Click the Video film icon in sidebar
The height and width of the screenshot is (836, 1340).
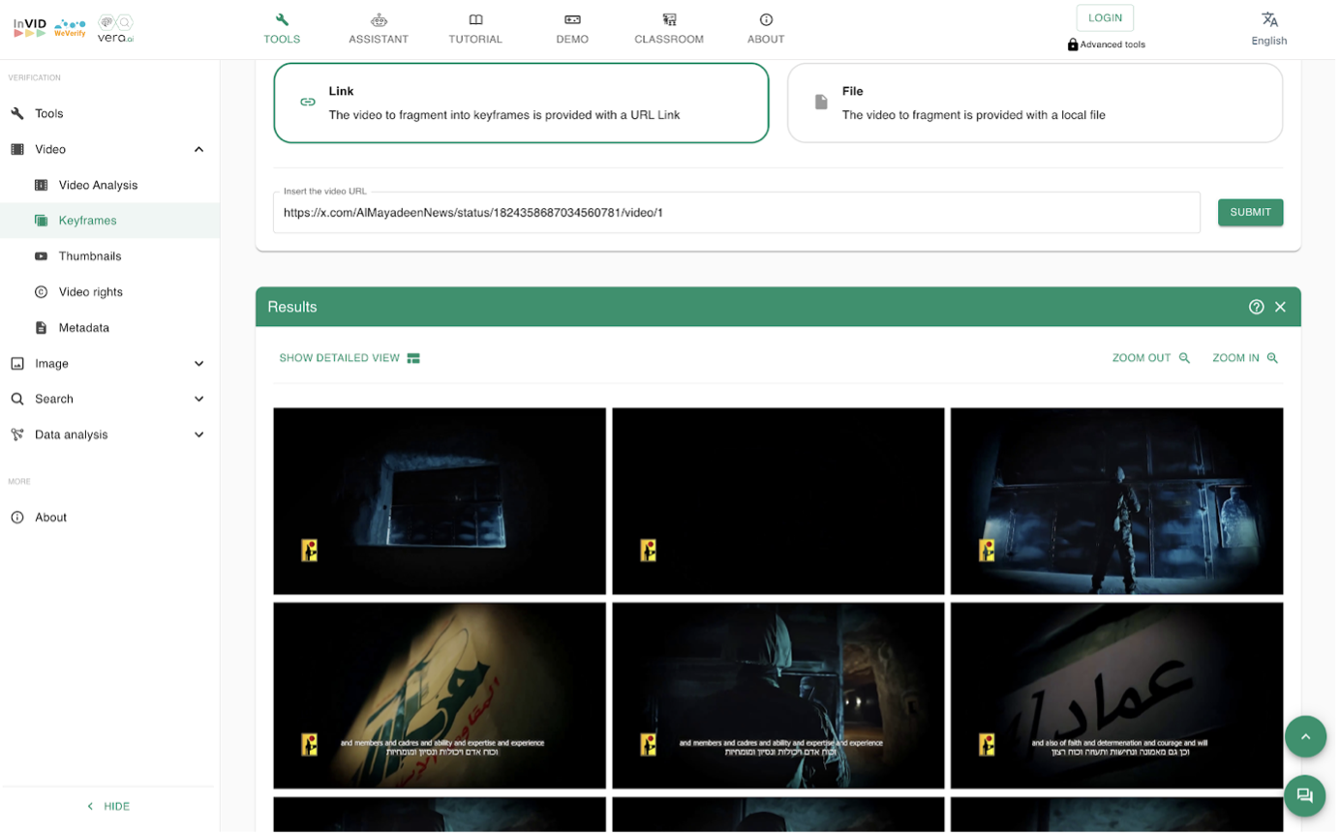coord(17,149)
